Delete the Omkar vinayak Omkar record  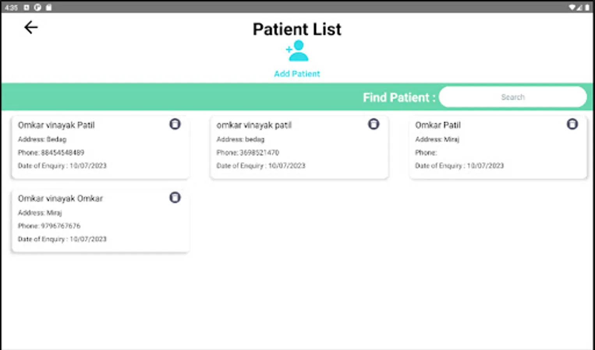click(175, 198)
